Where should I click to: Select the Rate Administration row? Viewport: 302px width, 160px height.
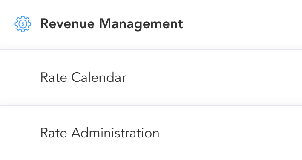151,133
